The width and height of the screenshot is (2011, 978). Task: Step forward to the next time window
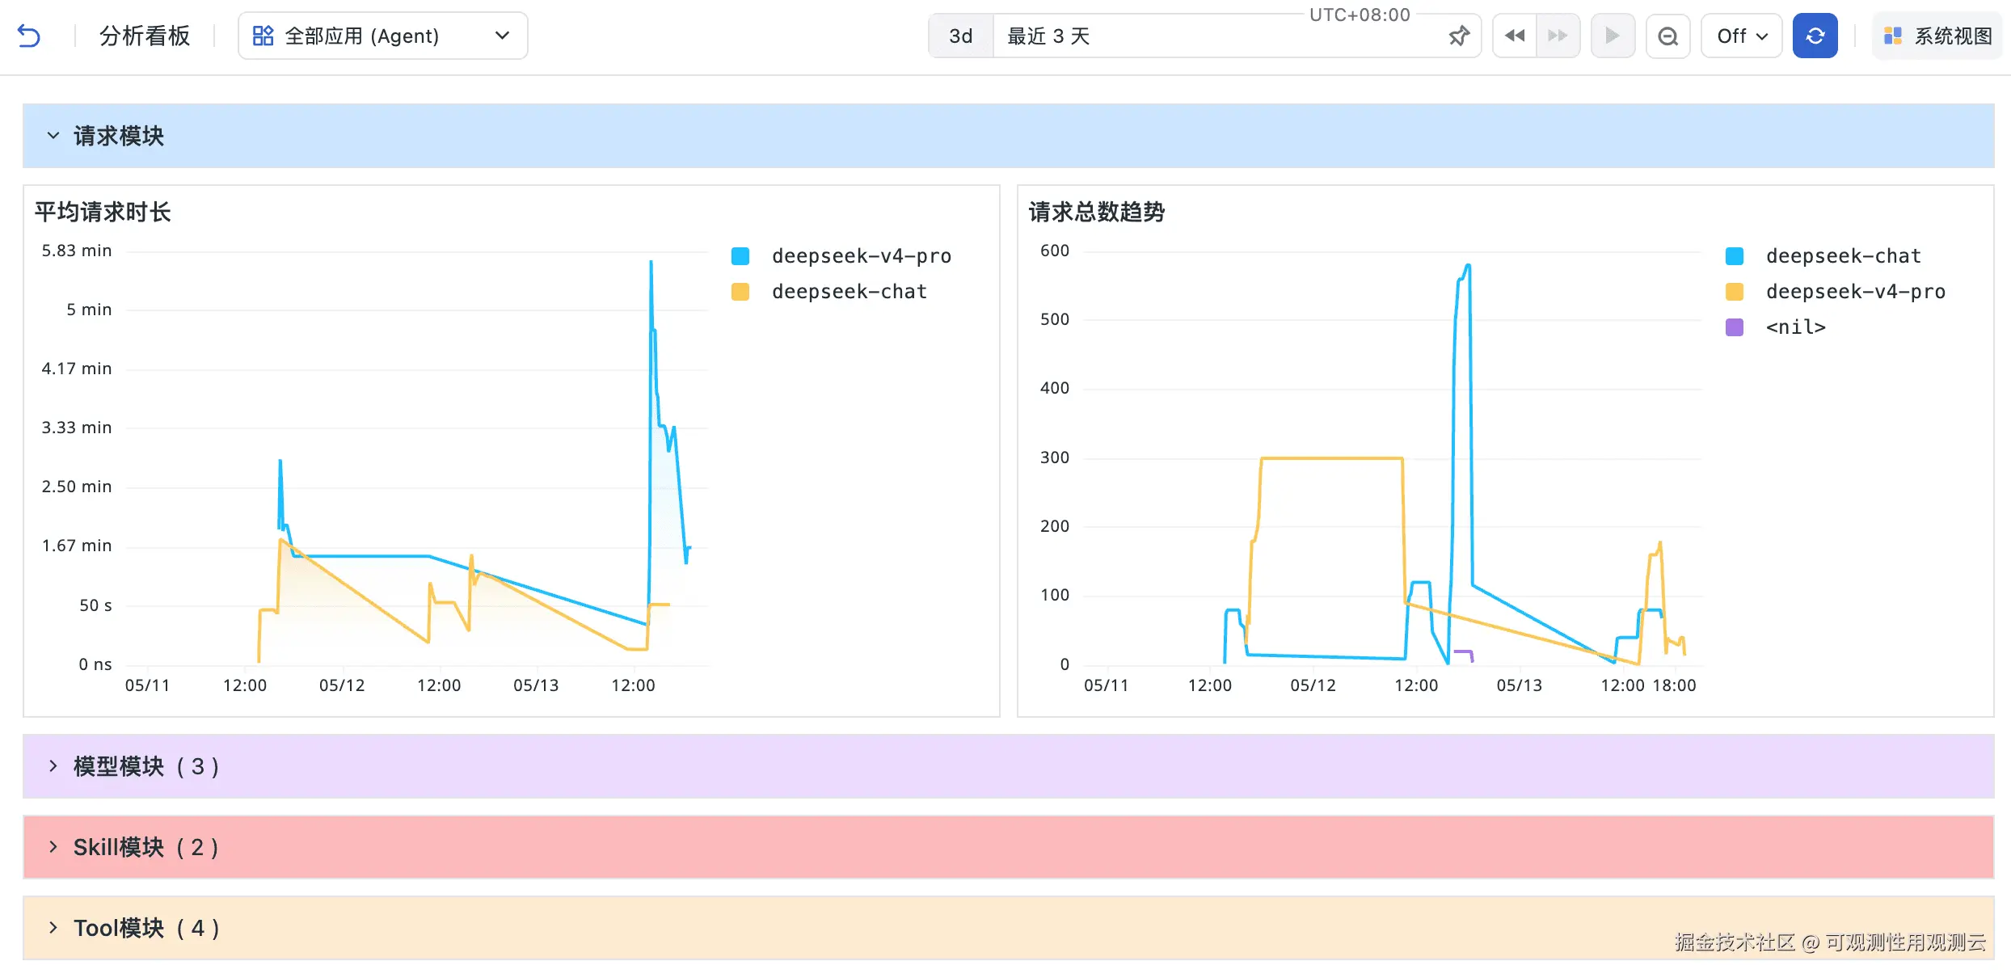click(1558, 36)
